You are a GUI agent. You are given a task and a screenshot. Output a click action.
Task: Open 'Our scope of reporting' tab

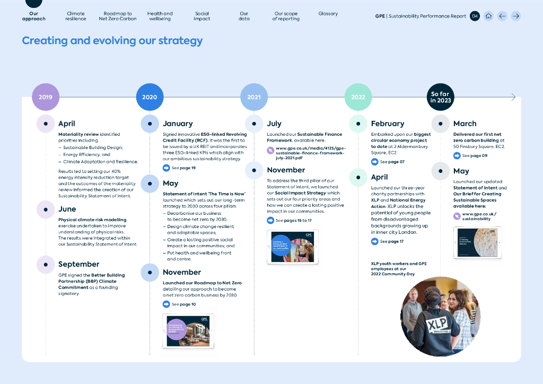[x=286, y=16]
